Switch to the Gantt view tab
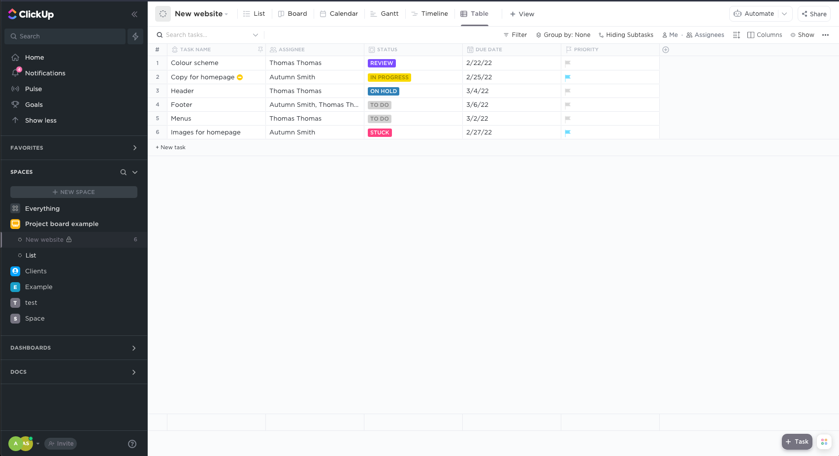The width and height of the screenshot is (839, 456). 385,14
